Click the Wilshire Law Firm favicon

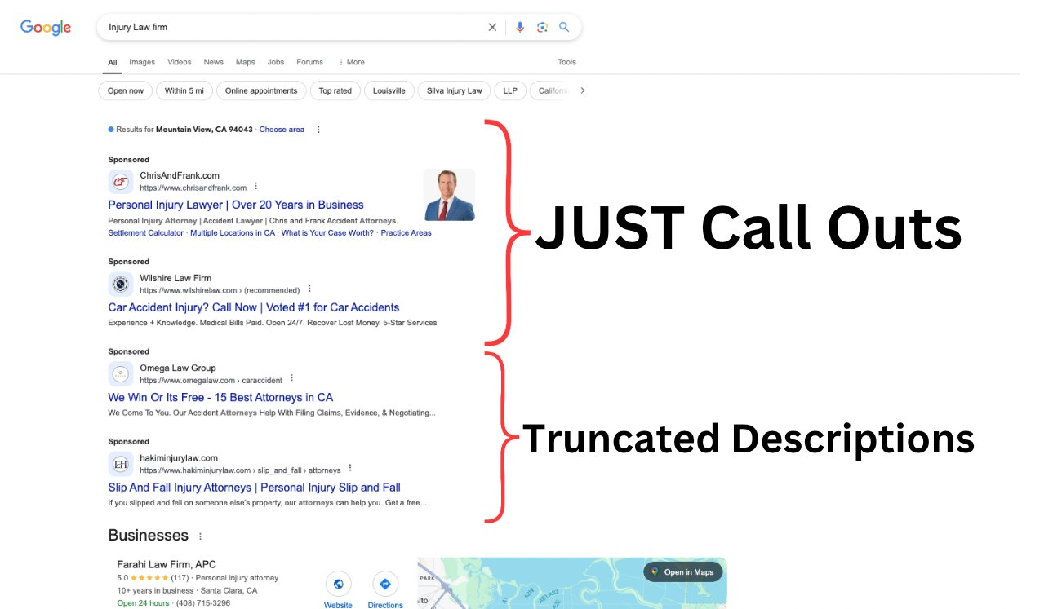coord(120,284)
